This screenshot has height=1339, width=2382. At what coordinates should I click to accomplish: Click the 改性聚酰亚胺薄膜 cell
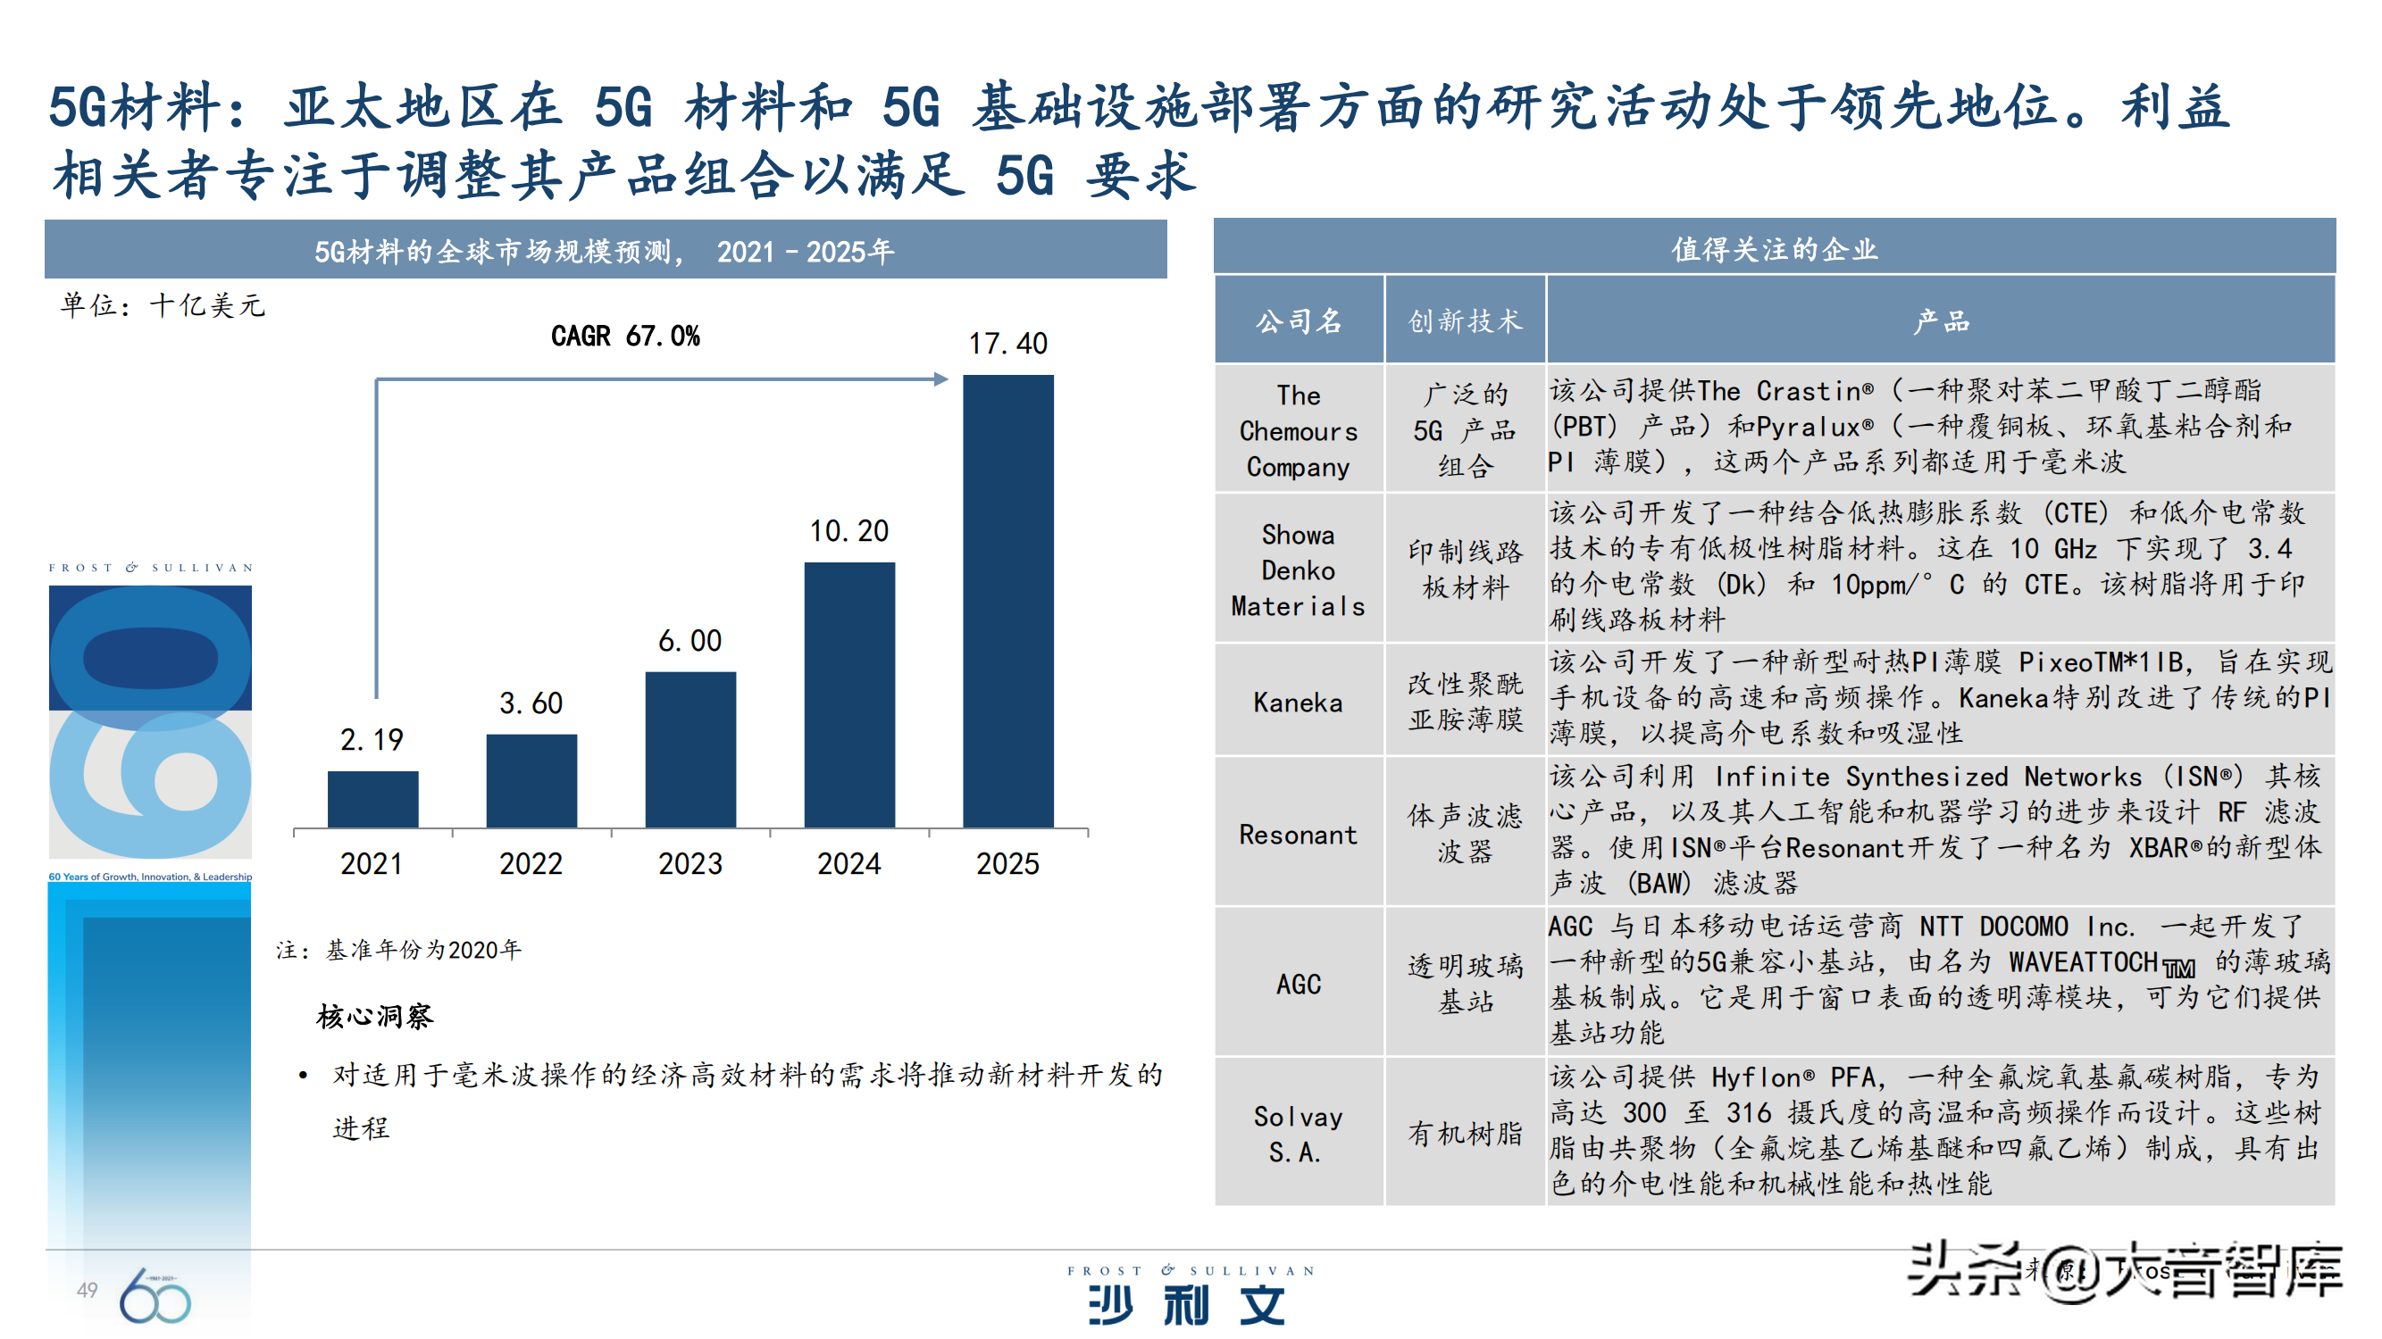[1466, 702]
